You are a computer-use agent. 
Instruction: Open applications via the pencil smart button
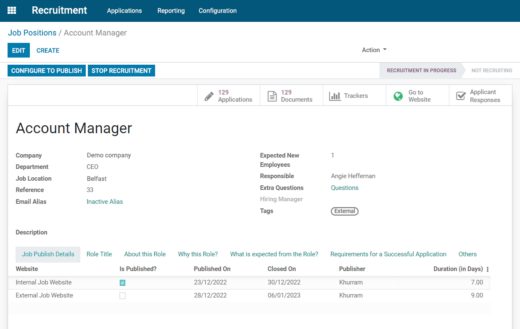click(x=228, y=95)
